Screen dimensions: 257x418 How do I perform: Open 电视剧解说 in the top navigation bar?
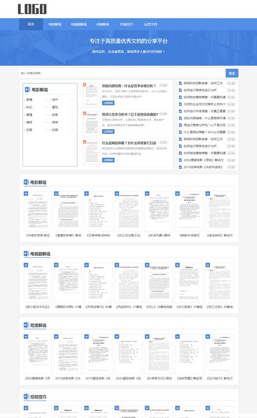pyautogui.click(x=78, y=24)
